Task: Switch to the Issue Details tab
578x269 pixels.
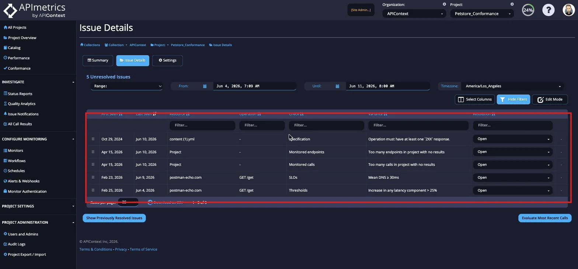Action: 133,60
